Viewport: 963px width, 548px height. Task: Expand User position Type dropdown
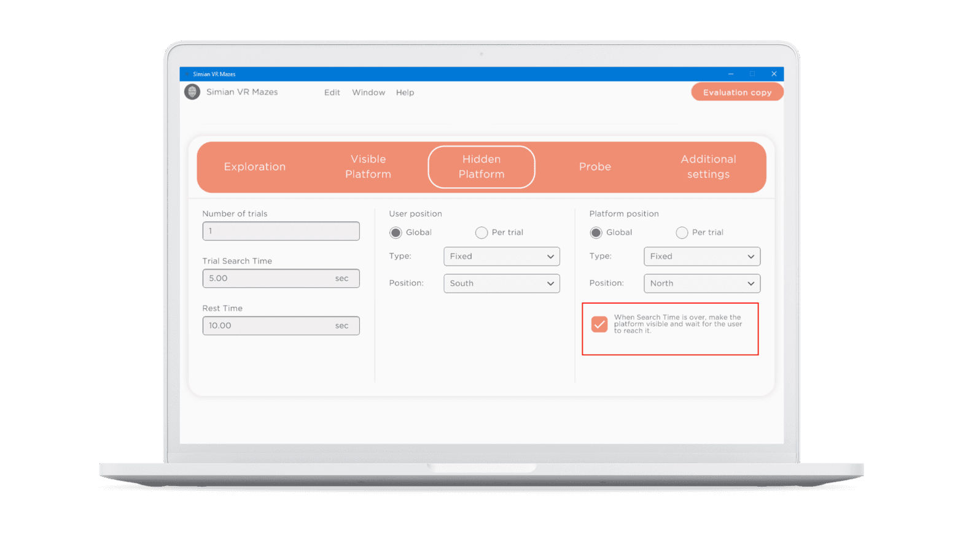click(x=501, y=257)
